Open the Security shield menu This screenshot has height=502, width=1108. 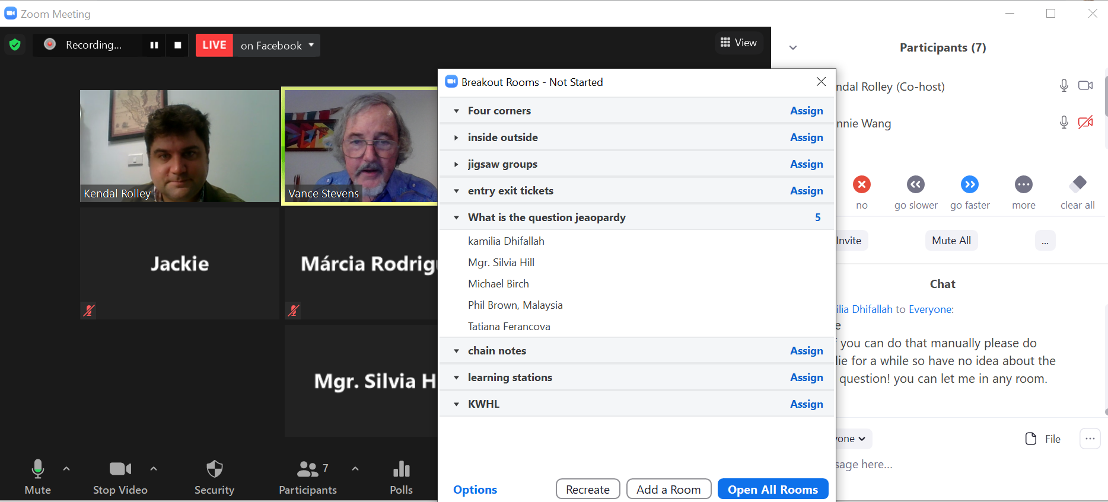click(x=214, y=477)
